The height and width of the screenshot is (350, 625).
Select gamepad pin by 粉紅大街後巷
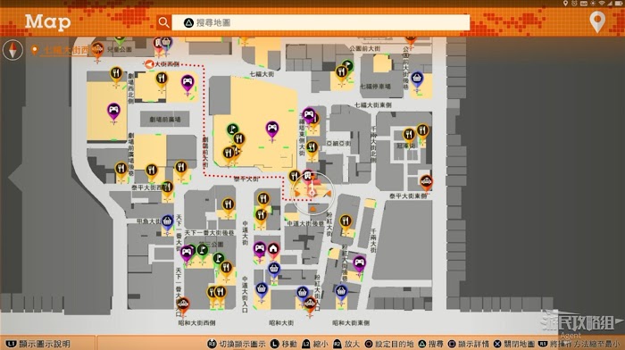click(359, 264)
